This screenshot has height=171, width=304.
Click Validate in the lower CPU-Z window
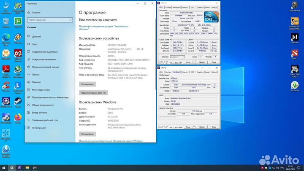201,127
